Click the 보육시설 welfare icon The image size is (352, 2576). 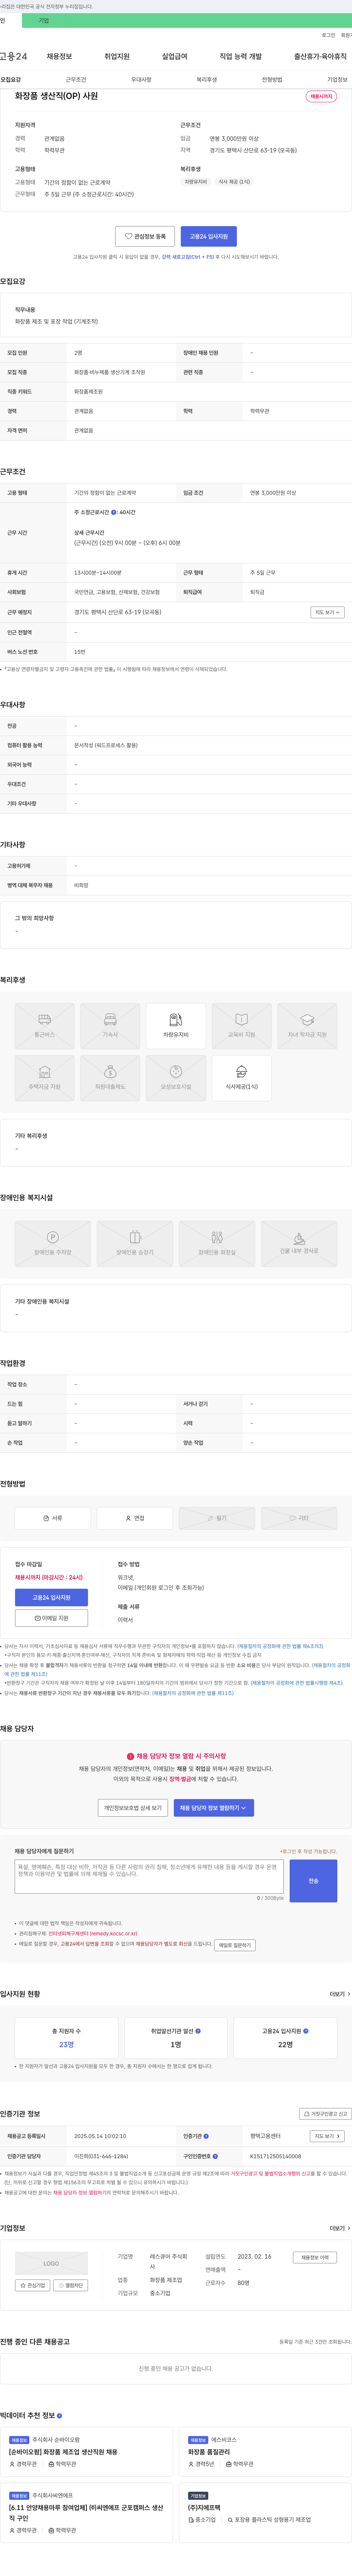pos(176,1078)
